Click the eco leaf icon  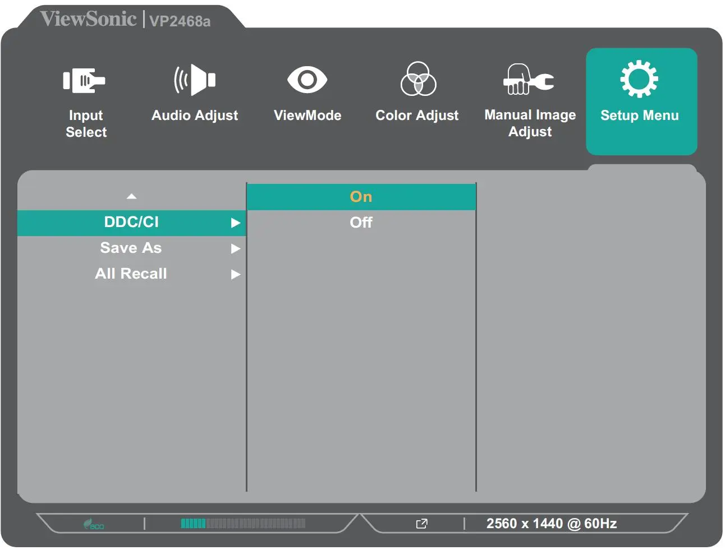click(x=94, y=524)
